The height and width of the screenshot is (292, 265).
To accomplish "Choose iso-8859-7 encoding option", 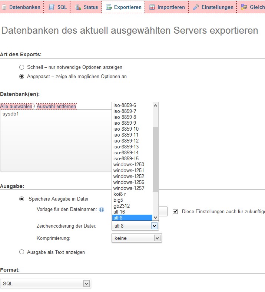I will pos(132,111).
